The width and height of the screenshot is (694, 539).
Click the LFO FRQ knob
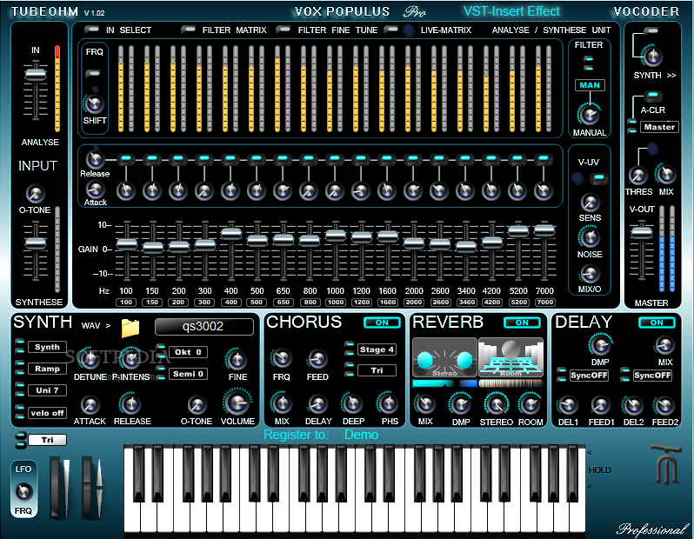pos(23,492)
